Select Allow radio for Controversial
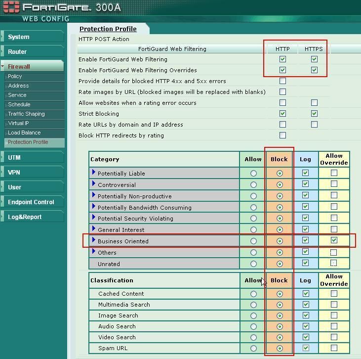Image resolution: width=361 pixels, height=359 pixels. tap(253, 184)
